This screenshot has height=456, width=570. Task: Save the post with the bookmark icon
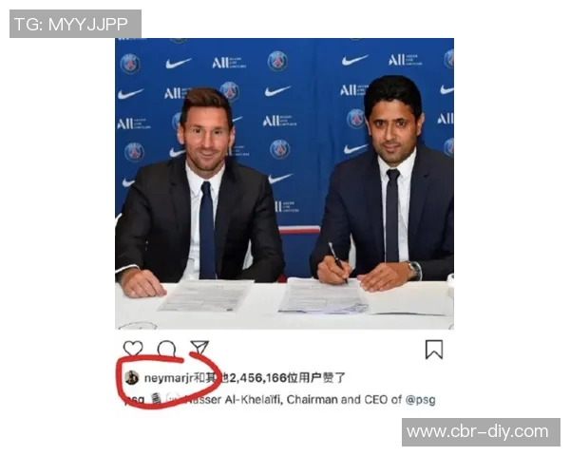click(434, 350)
